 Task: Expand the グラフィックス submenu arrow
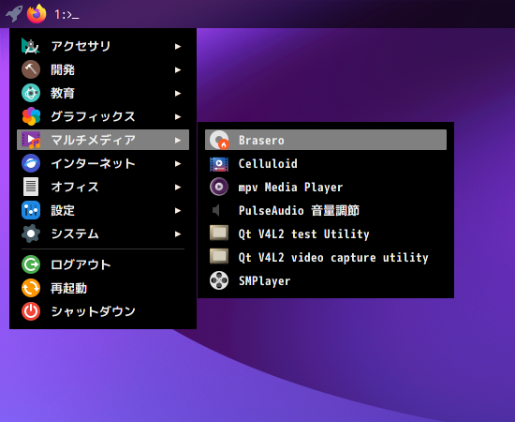coord(178,117)
